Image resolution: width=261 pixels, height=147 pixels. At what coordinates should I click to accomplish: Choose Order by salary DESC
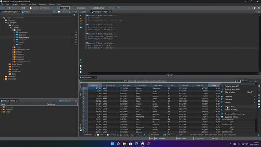coord(232,89)
